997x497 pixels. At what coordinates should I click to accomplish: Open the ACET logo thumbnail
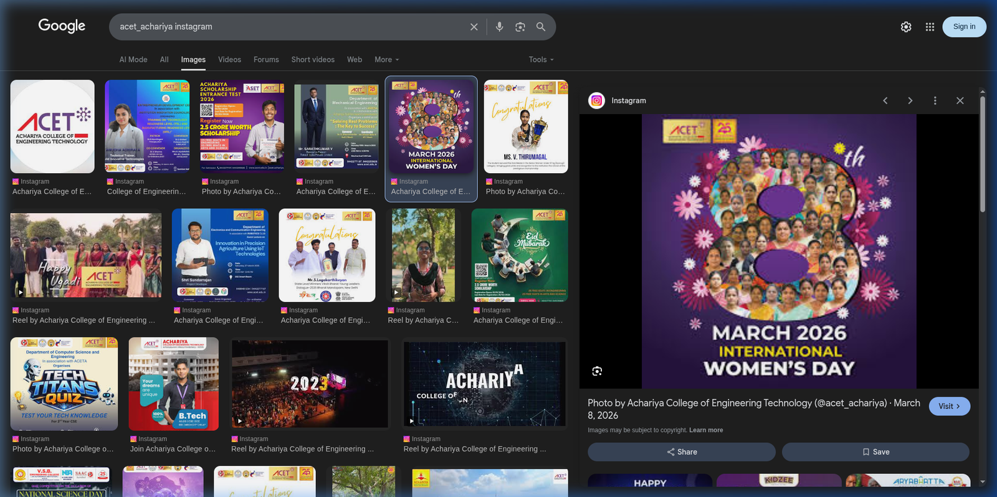tap(52, 126)
